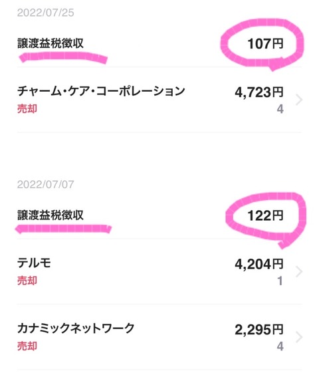Select the 4,204円 sale amount

(259, 264)
